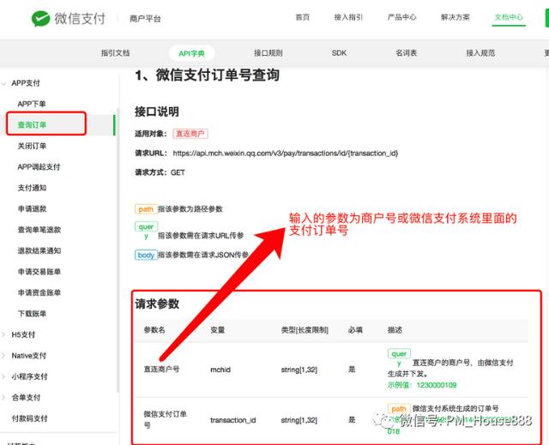Expand the 小程序支付 sidebar section

(x=28, y=376)
